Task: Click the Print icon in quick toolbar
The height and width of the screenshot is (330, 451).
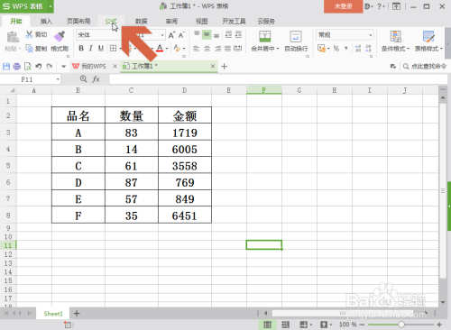Action: coord(17,66)
